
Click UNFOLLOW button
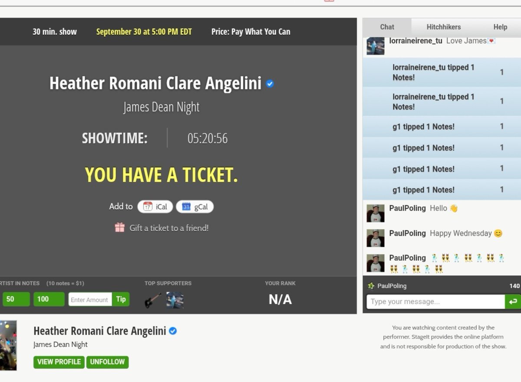107,362
